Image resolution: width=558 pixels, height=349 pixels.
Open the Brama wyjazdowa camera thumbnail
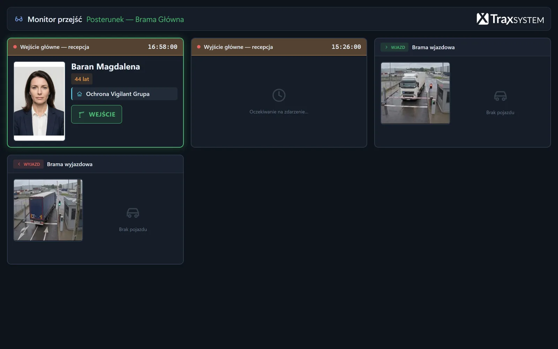(x=48, y=210)
